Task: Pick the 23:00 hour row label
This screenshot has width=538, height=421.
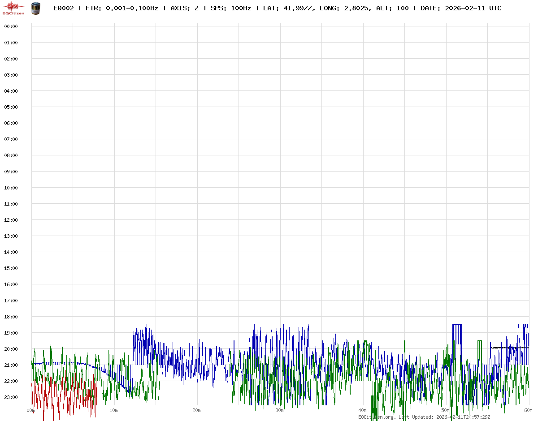Action: [x=11, y=397]
